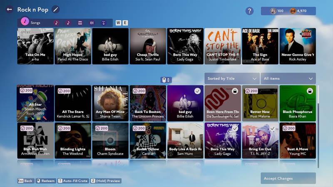
Task: Click the 200 price badge on Blinding Lights
Action: pyautogui.click(x=64, y=128)
